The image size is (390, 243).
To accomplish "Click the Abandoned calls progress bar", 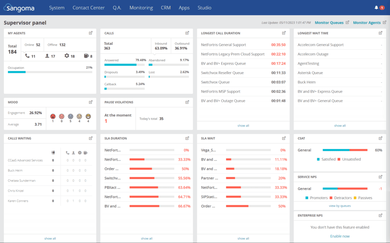I will point(169,65).
